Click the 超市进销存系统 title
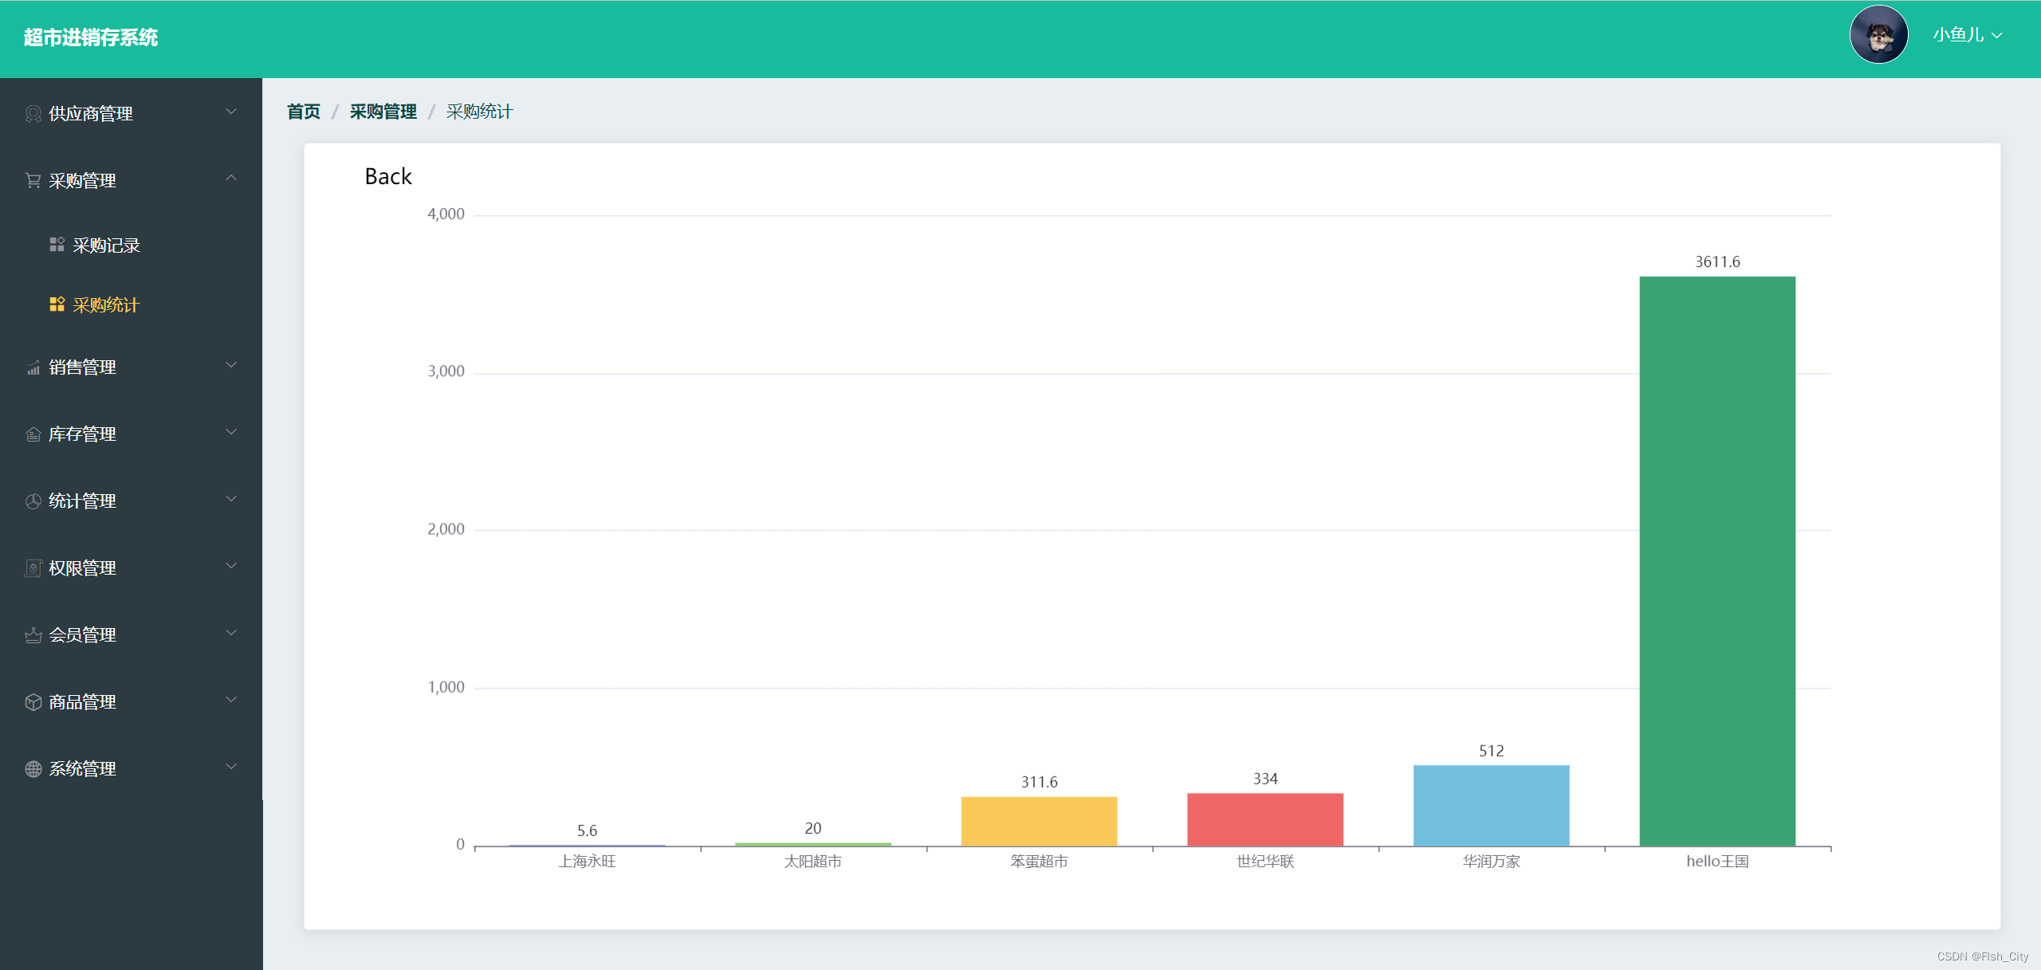2041x970 pixels. tap(91, 37)
